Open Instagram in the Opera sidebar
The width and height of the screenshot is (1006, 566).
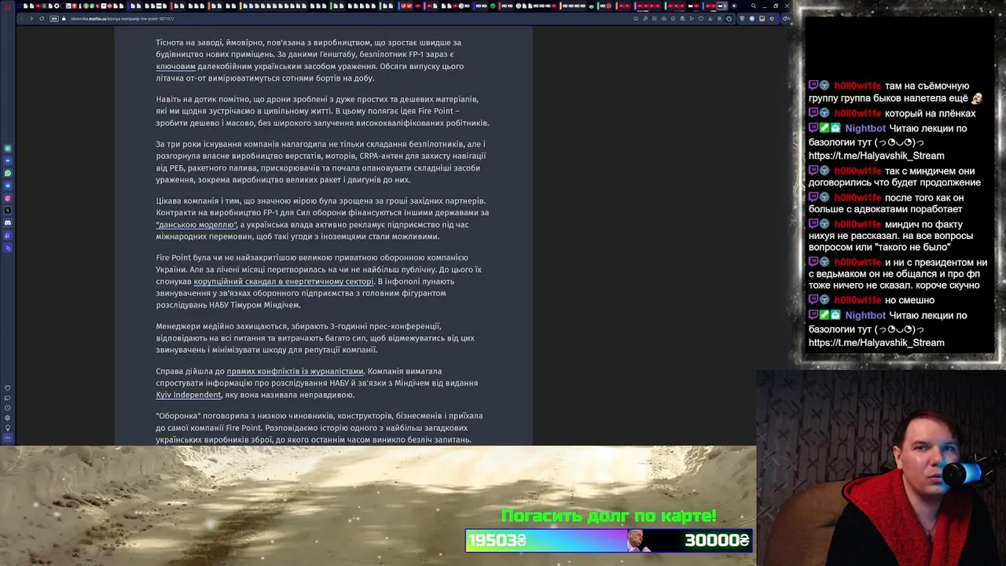click(x=8, y=198)
